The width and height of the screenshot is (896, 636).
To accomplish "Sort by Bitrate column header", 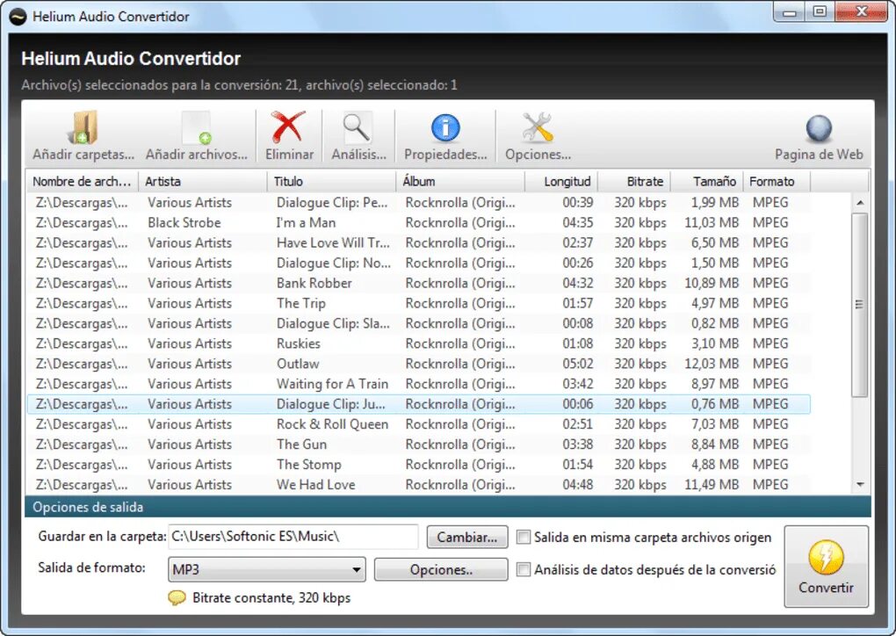I will (634, 181).
